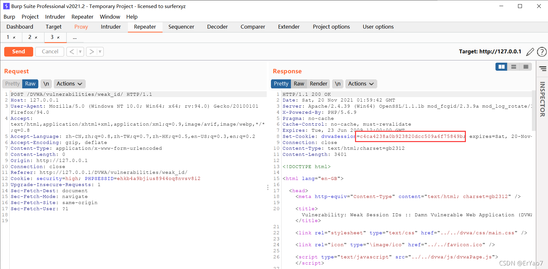The width and height of the screenshot is (548, 269).
Task: Click the Cancel button
Action: (x=50, y=51)
